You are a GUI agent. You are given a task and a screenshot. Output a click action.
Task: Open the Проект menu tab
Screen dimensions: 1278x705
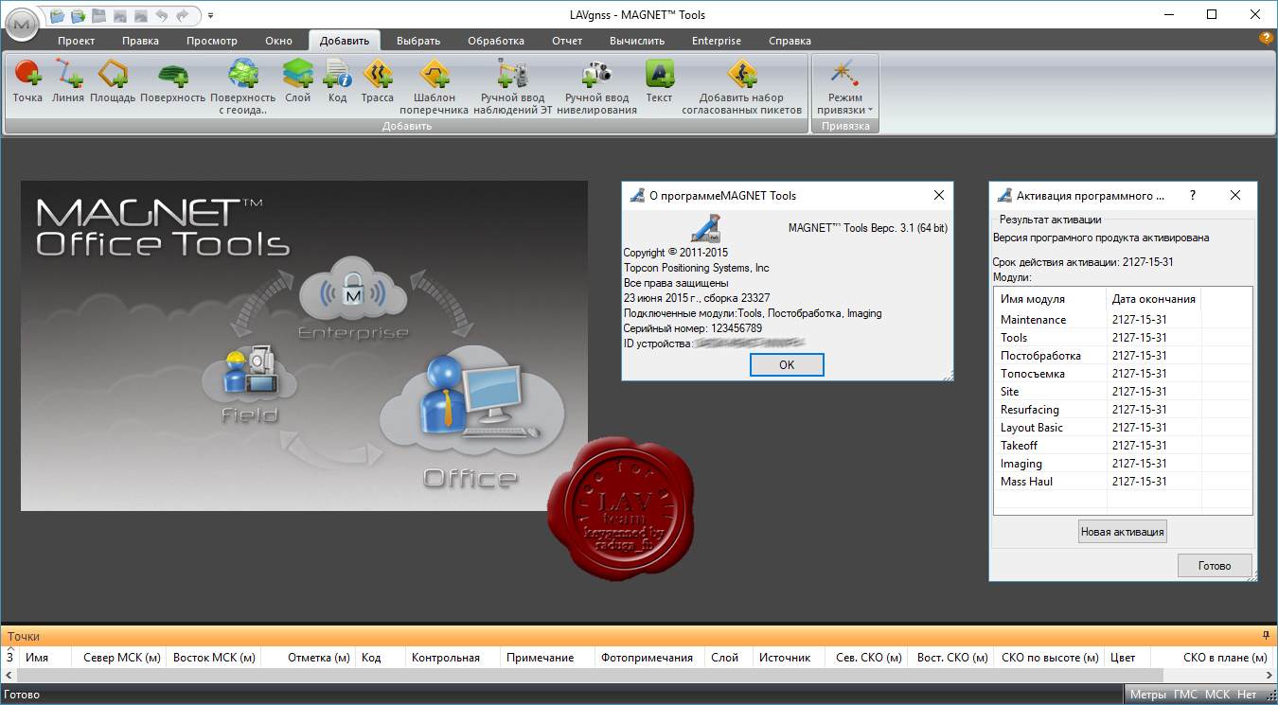pos(77,41)
